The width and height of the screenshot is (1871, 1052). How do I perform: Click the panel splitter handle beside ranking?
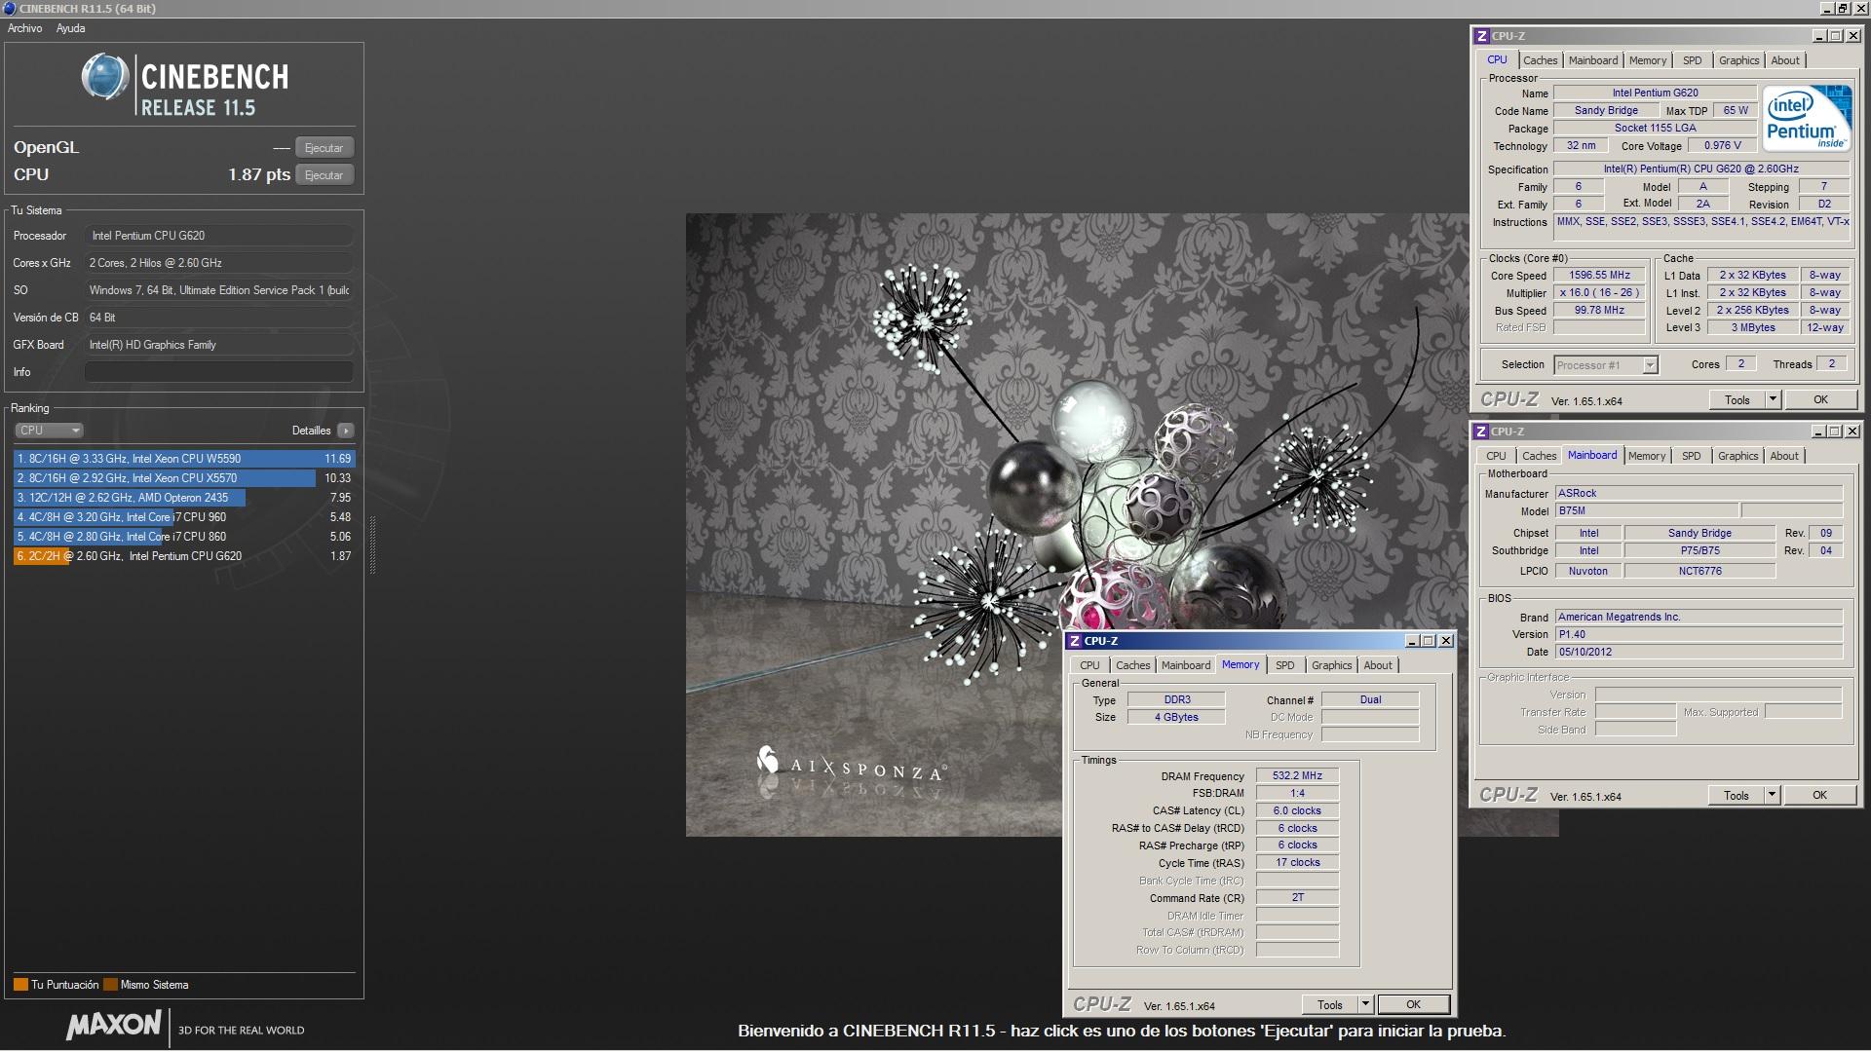click(371, 545)
